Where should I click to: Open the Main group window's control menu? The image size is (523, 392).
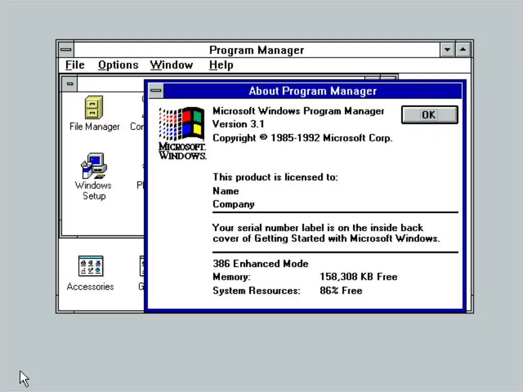tap(69, 84)
